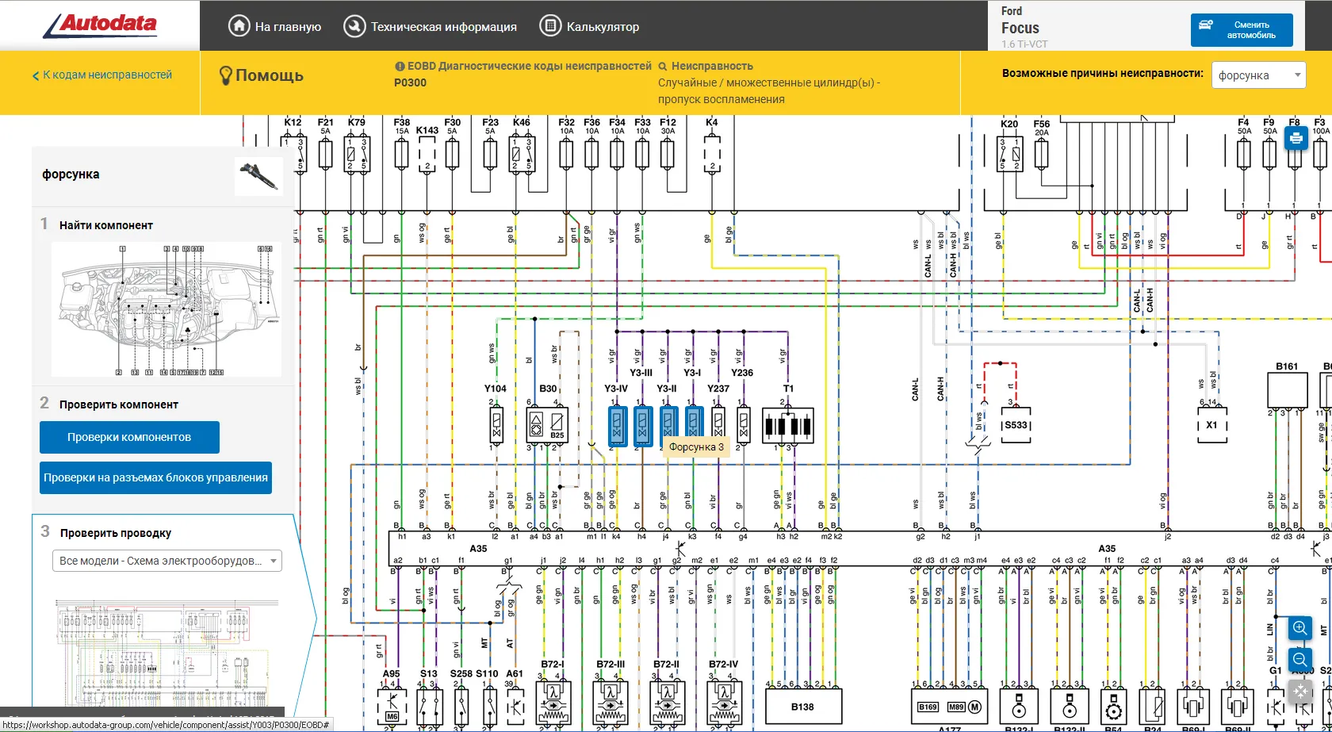Click the K46 relay symbol
1332x732 pixels.
(x=522, y=153)
